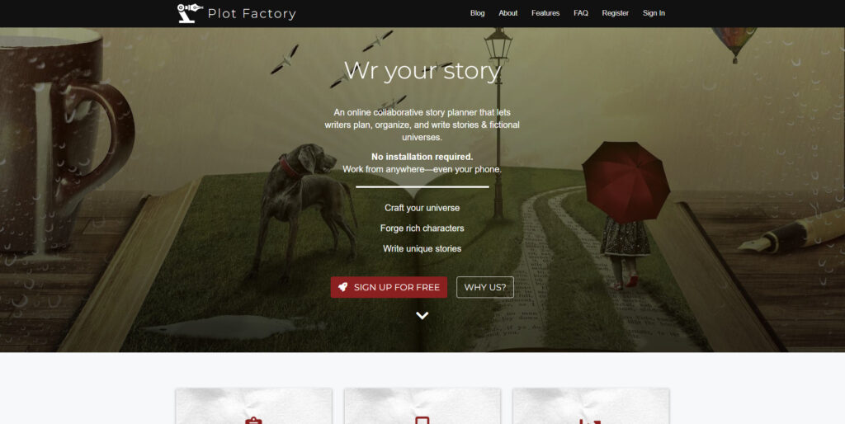This screenshot has width=845, height=424.
Task: Select the first feature card
Action: pyautogui.click(x=253, y=406)
